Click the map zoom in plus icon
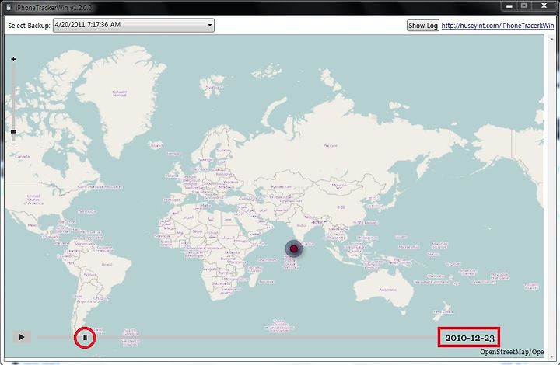 point(13,59)
